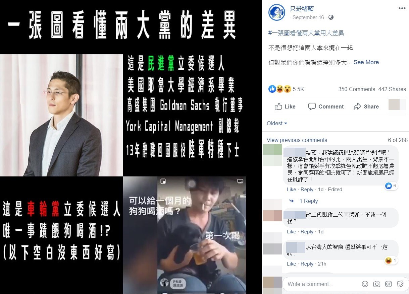Open the post options three-dot menu
Screen dimensions: 409x294
[401, 8]
